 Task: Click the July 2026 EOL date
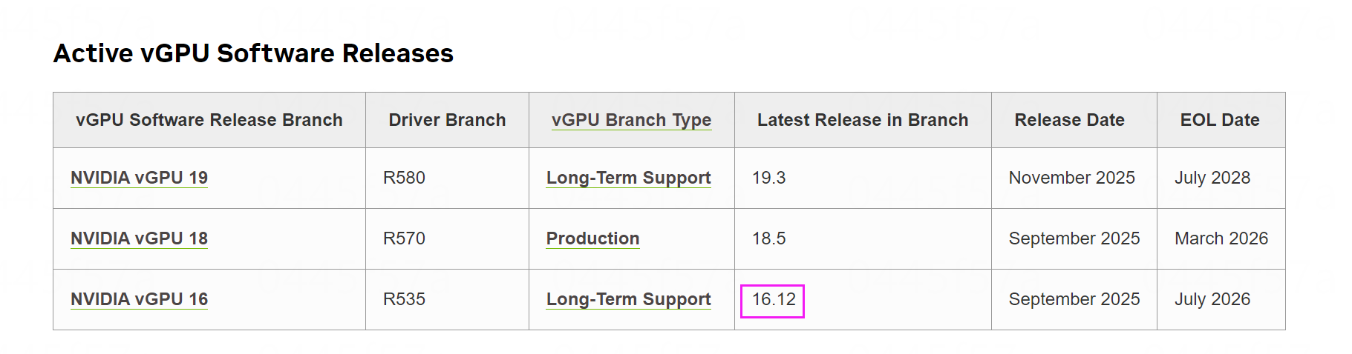1212,299
